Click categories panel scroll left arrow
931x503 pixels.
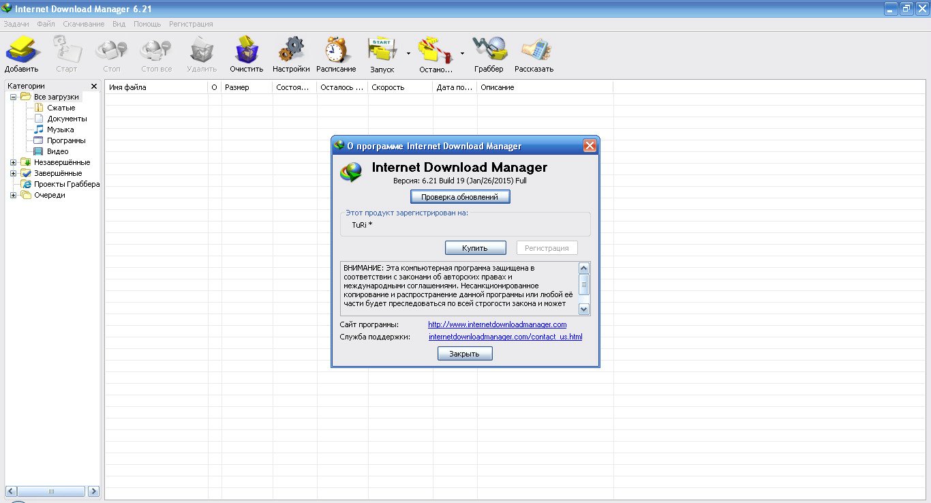12,491
